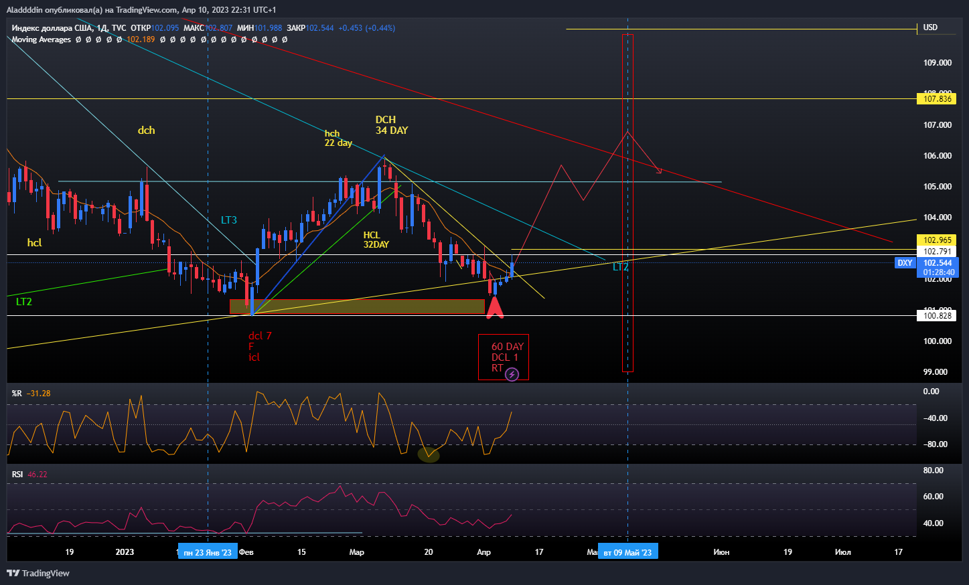Click the ЗАКР close value in header

319,28
